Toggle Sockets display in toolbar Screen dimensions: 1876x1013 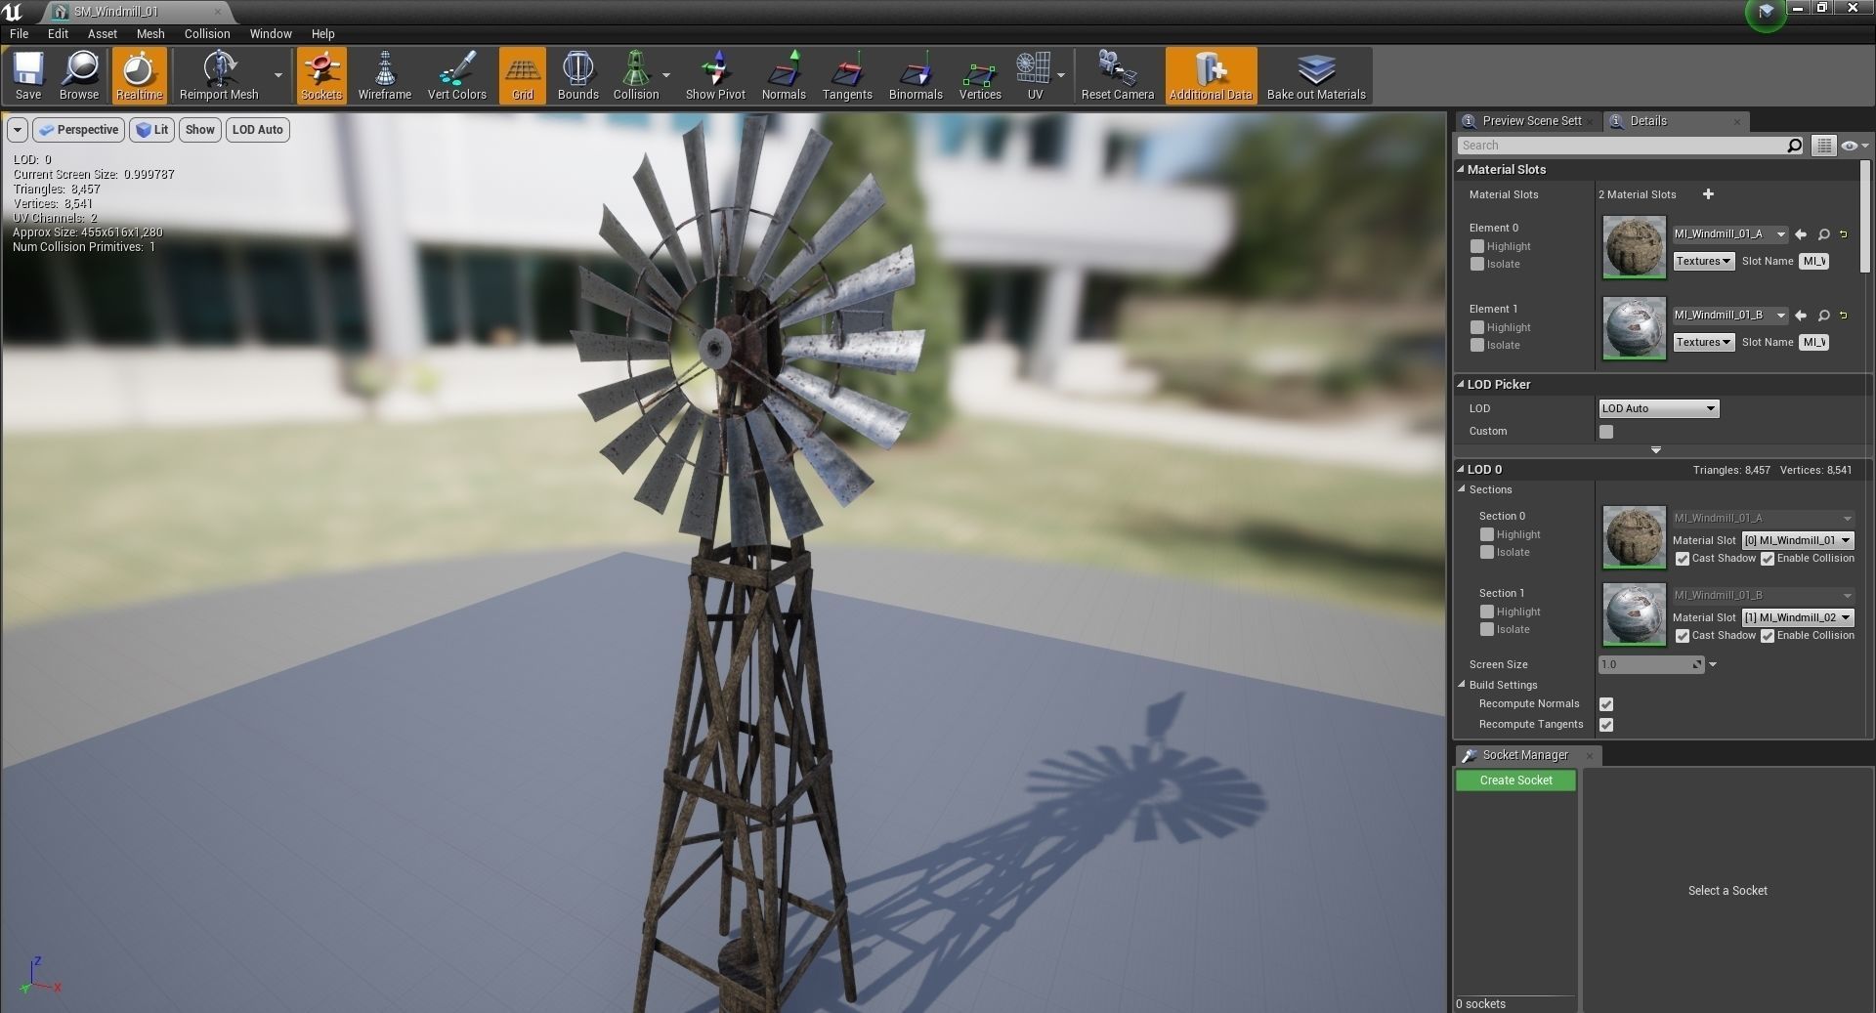coord(321,75)
